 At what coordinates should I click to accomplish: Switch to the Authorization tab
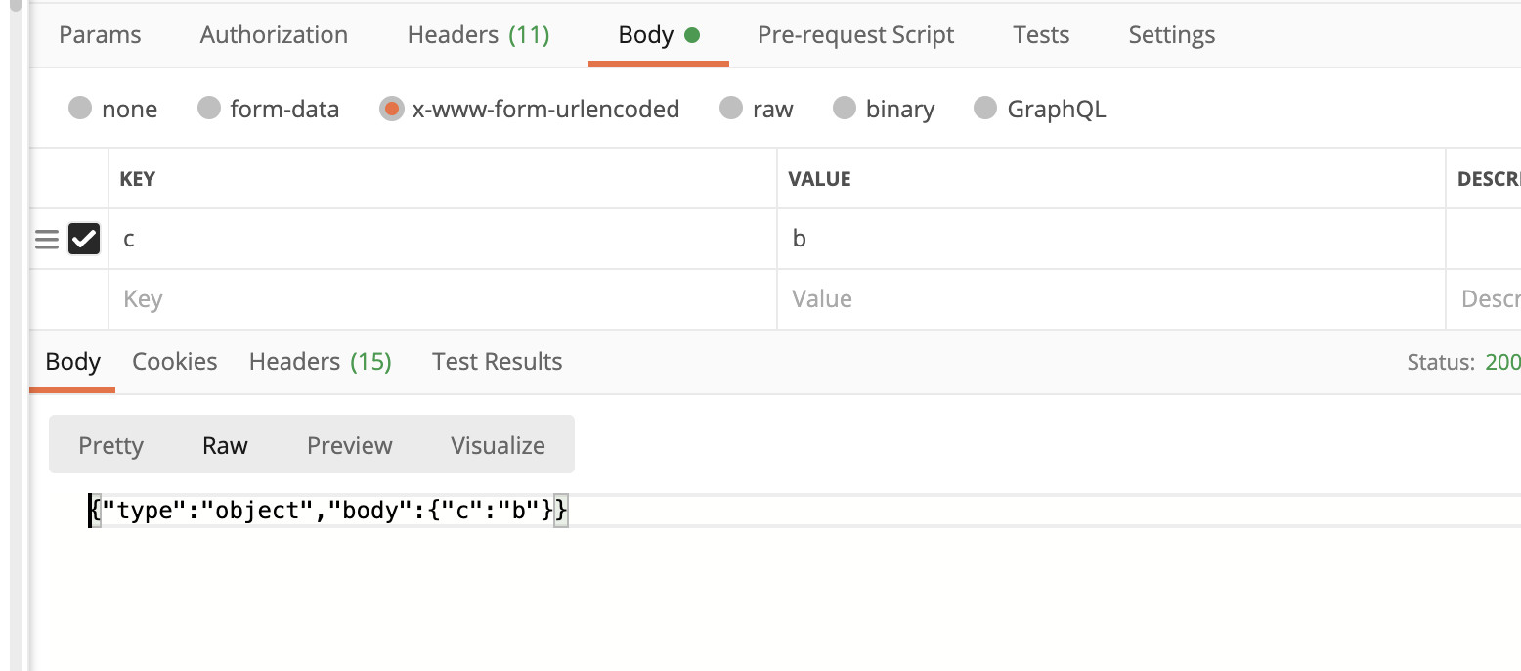point(274,35)
